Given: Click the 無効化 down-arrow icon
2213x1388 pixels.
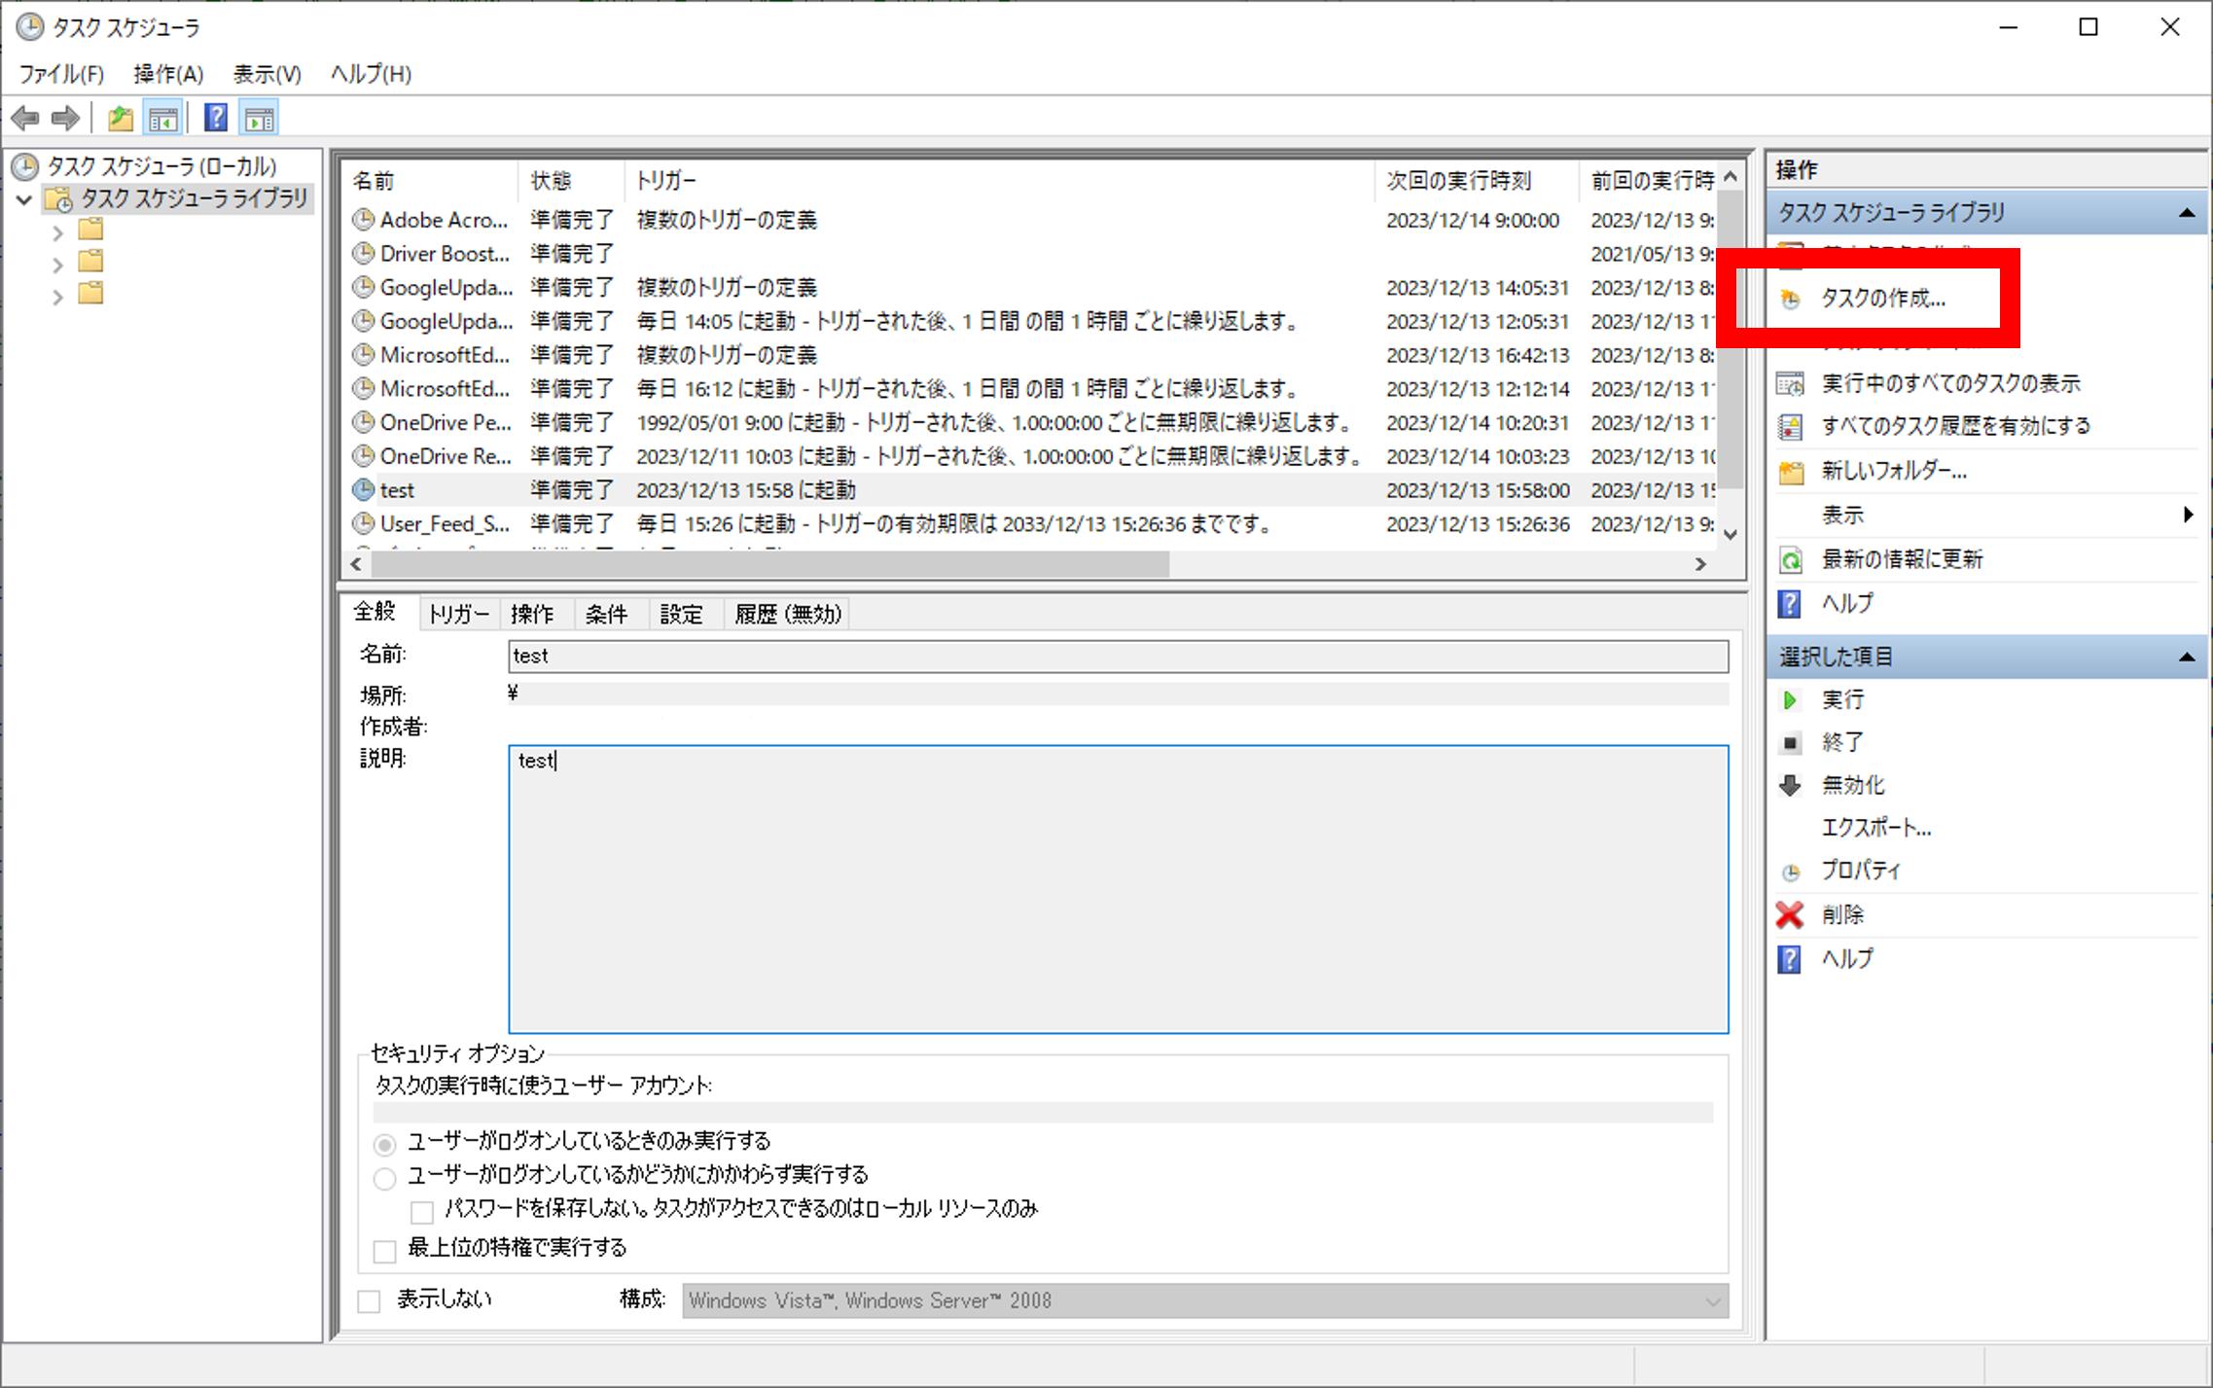Looking at the screenshot, I should 1790,785.
